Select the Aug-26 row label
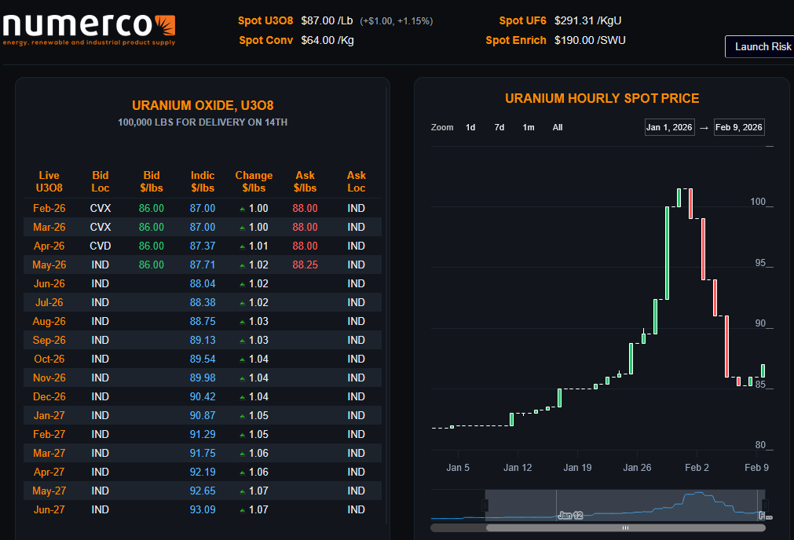794x540 pixels. 49,321
